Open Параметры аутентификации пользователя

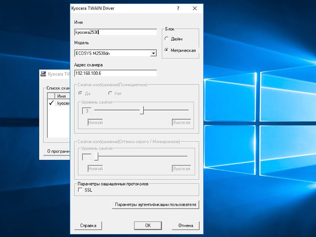(x=155, y=205)
